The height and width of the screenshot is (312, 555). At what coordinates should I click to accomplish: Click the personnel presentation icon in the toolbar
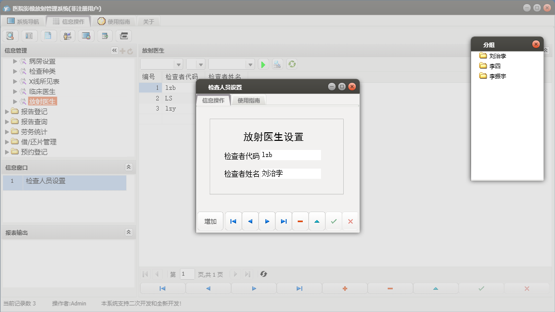67,36
